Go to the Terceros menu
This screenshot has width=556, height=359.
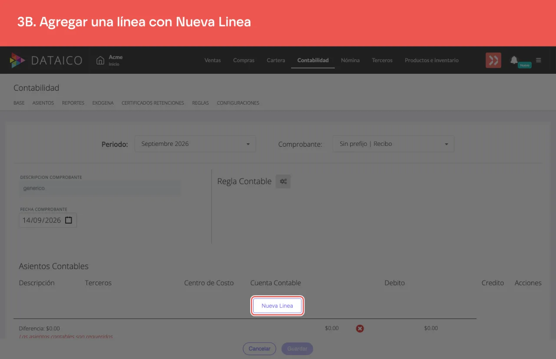(x=382, y=60)
